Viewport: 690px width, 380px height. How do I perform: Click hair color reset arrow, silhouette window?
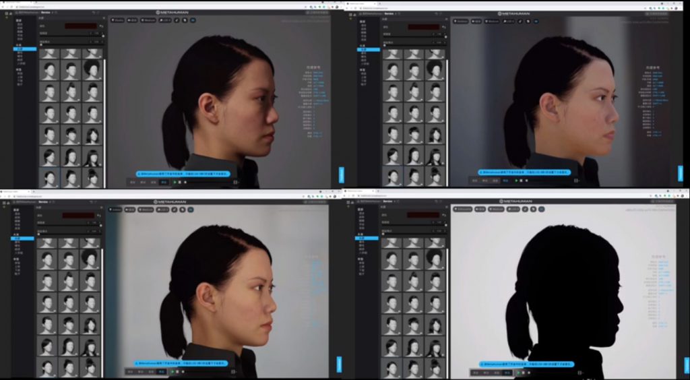click(444, 215)
